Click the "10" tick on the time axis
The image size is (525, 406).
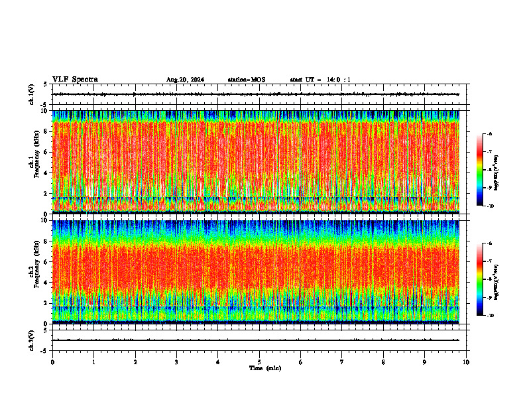pyautogui.click(x=466, y=362)
